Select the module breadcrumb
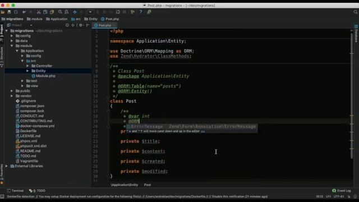Screen dimensions: 359x202 point(35,19)
